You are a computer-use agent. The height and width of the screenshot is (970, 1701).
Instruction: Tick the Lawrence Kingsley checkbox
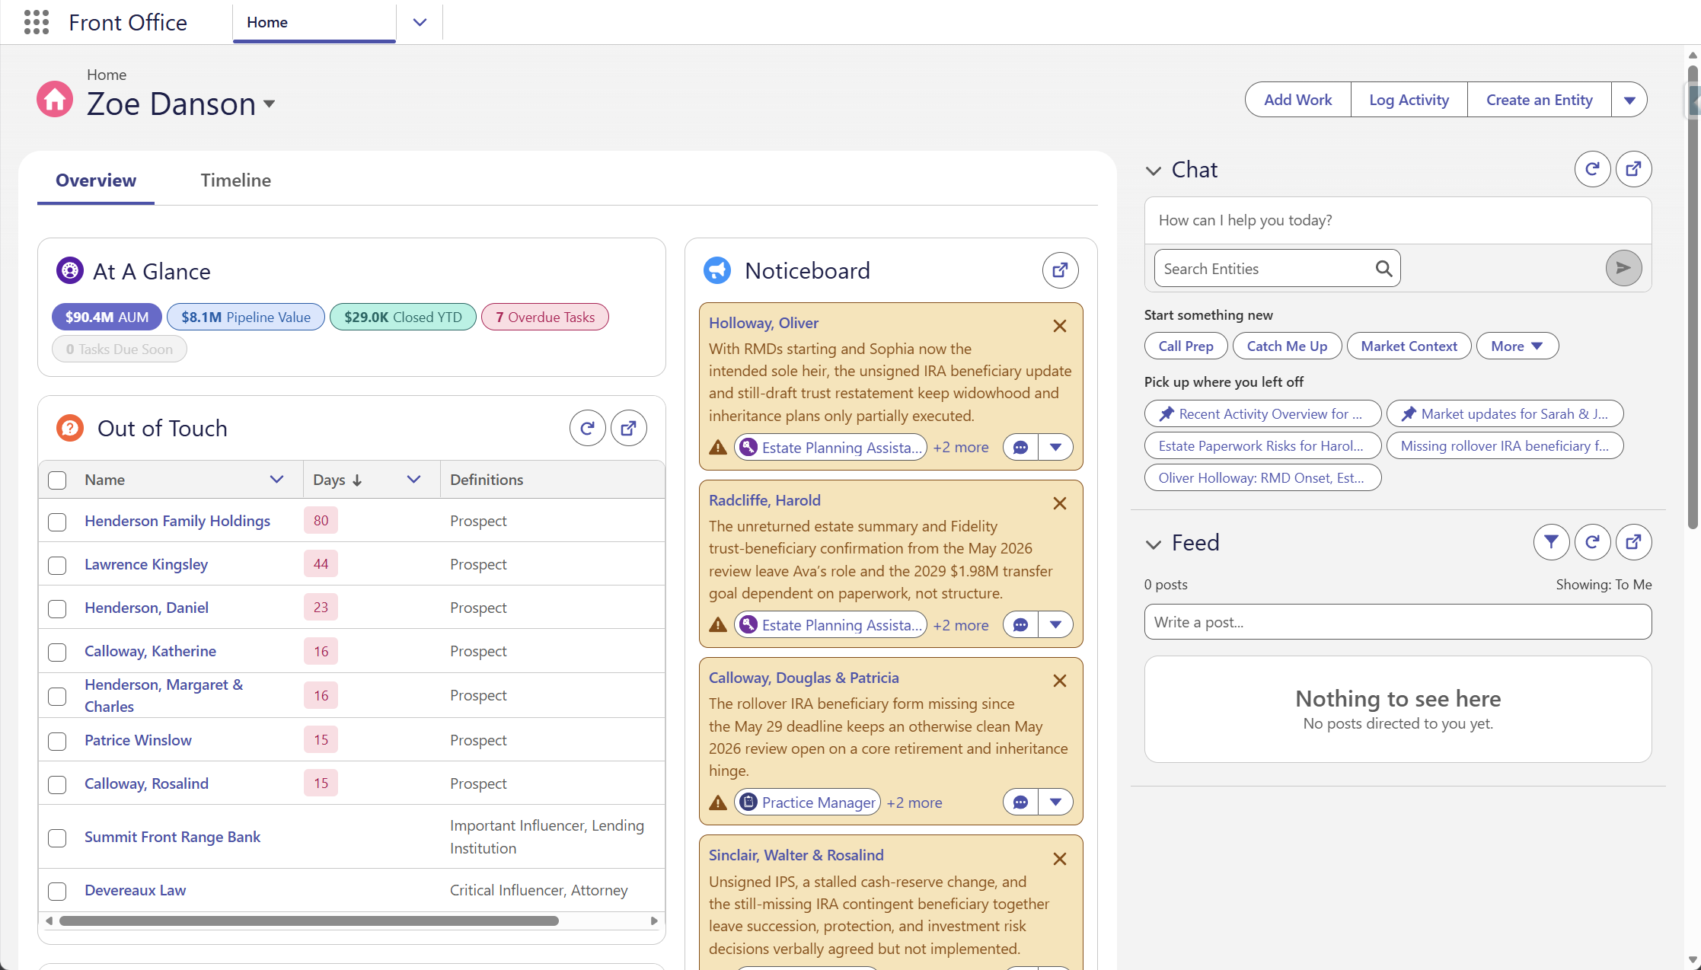coord(57,565)
